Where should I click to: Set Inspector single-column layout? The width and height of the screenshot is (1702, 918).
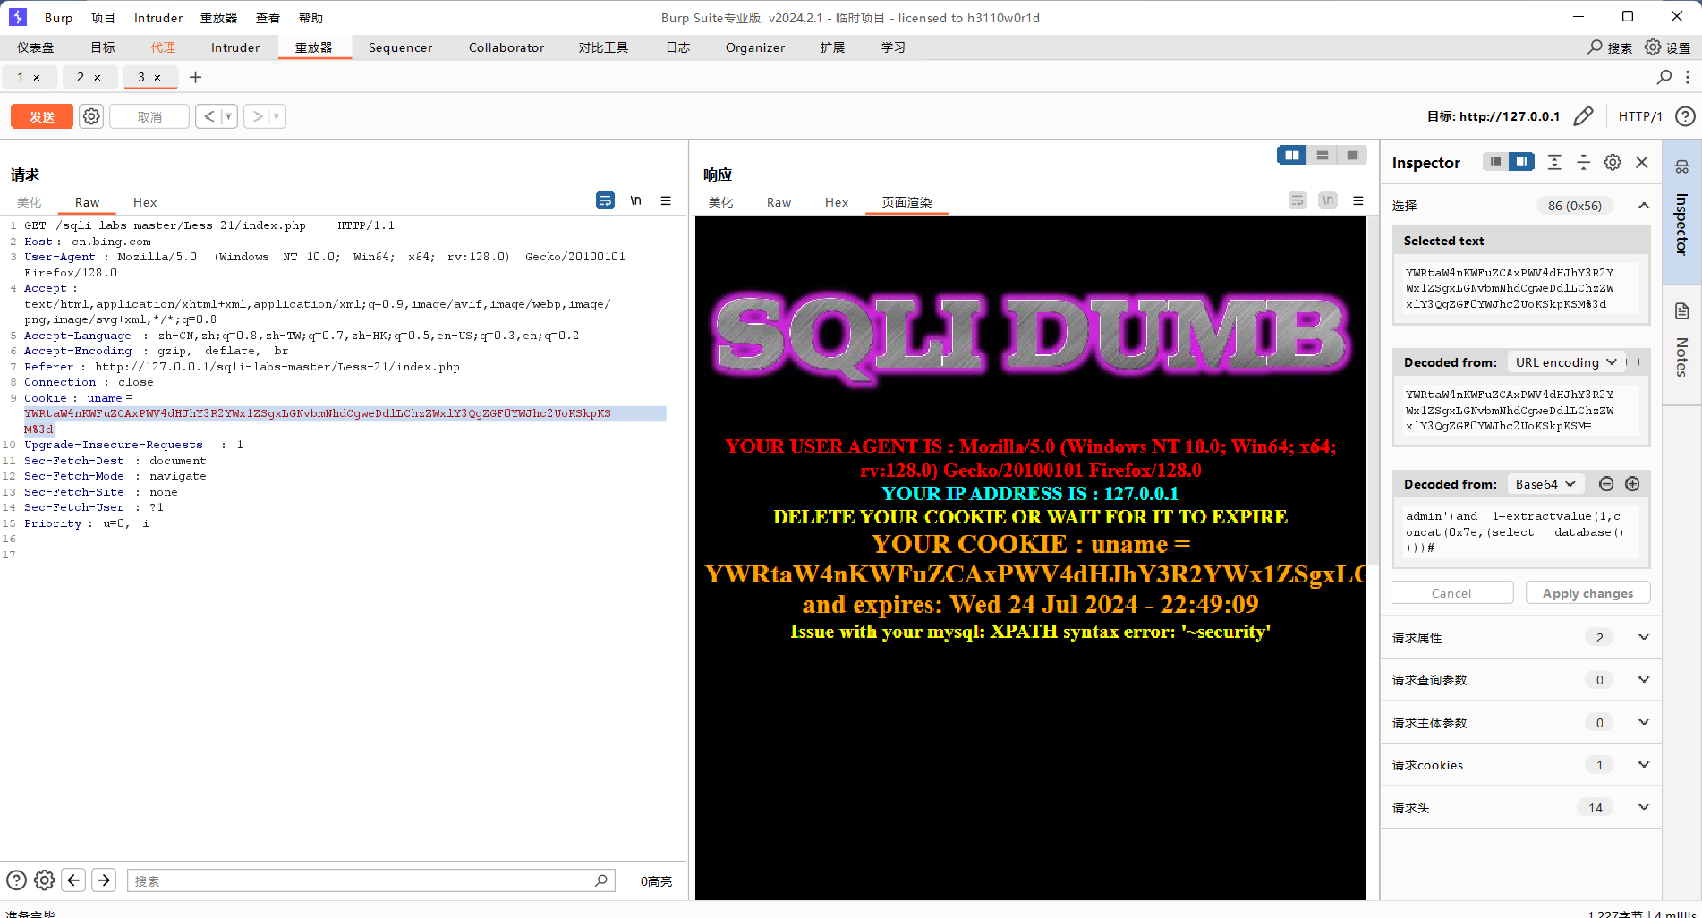(1495, 162)
